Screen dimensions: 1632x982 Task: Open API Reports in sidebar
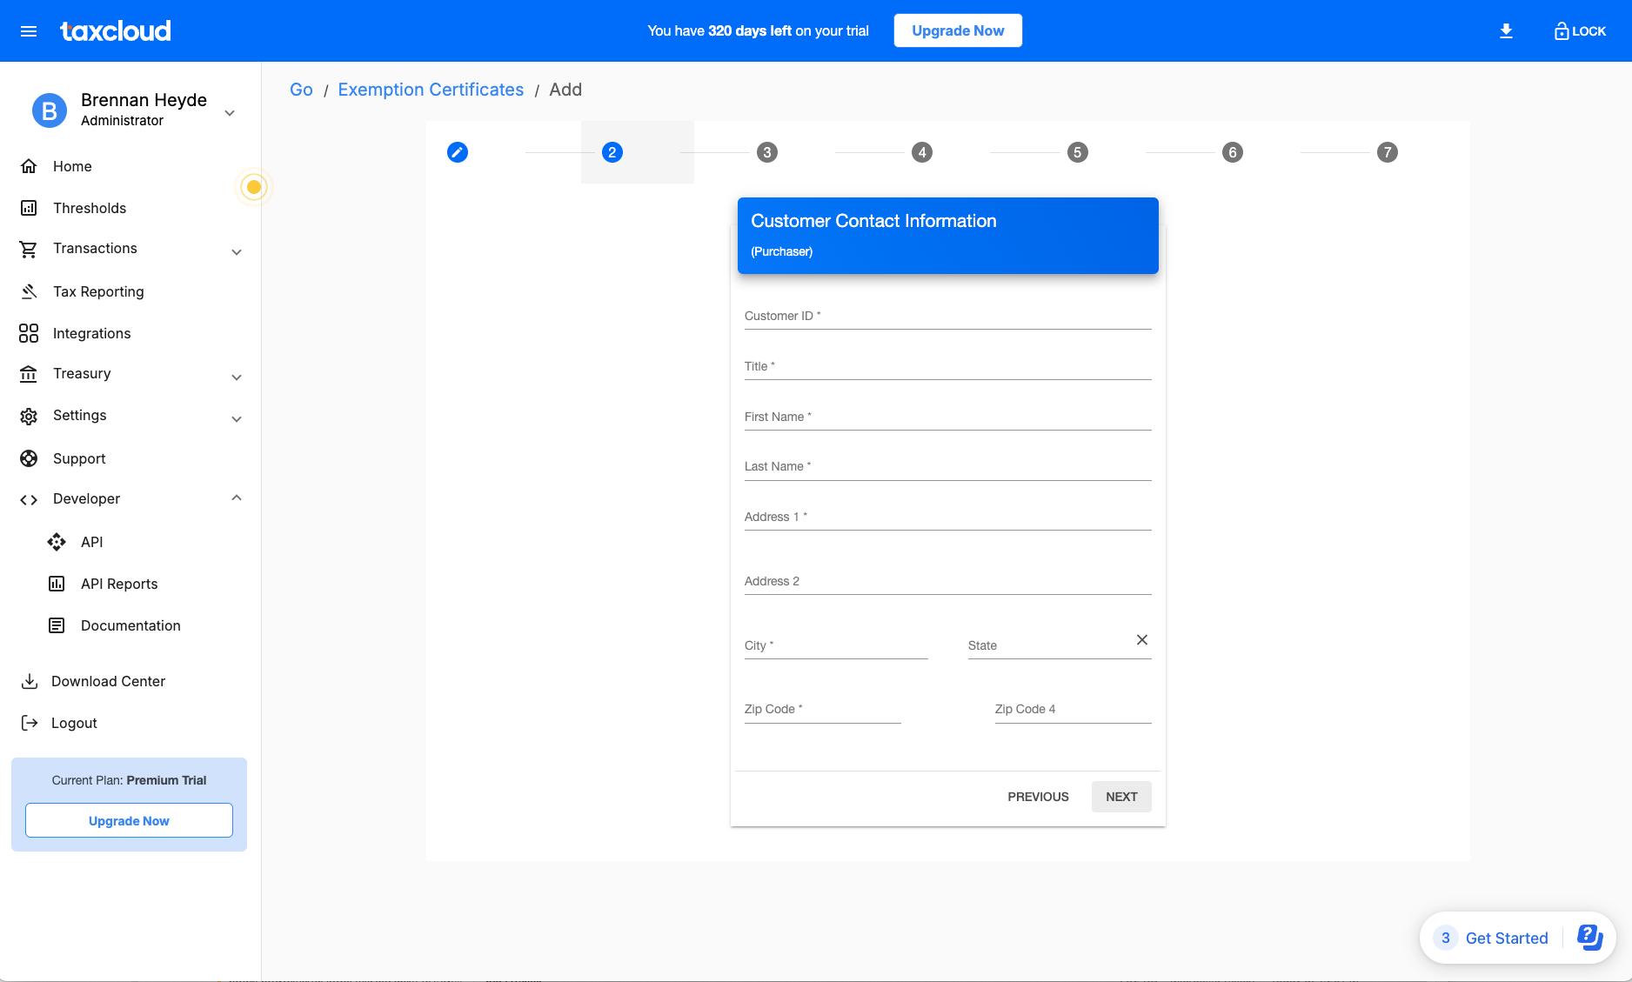(119, 584)
